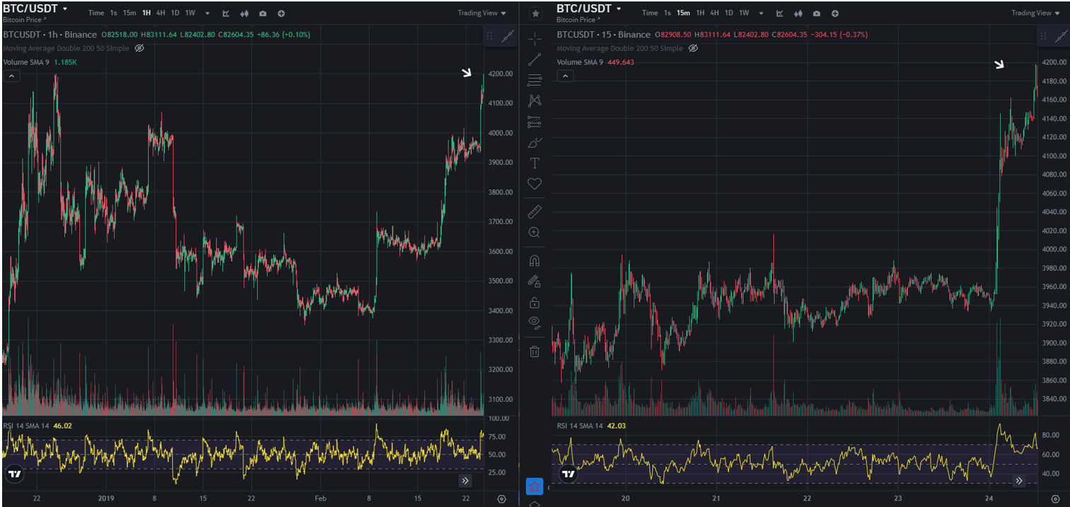
Task: Select Time view on right chart
Action: [x=650, y=13]
